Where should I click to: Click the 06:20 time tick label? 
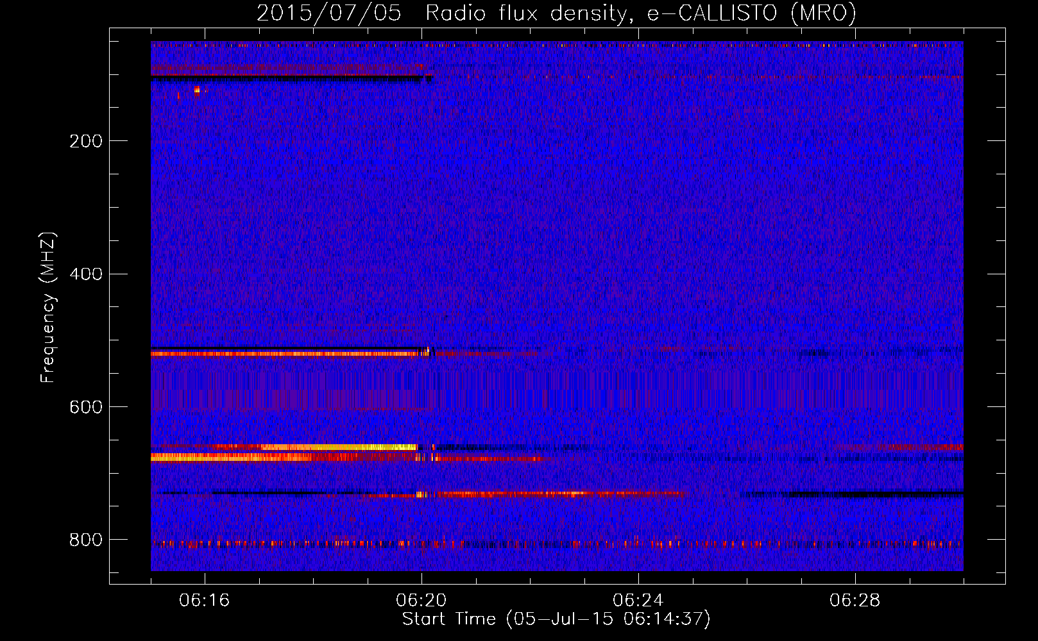point(421,601)
